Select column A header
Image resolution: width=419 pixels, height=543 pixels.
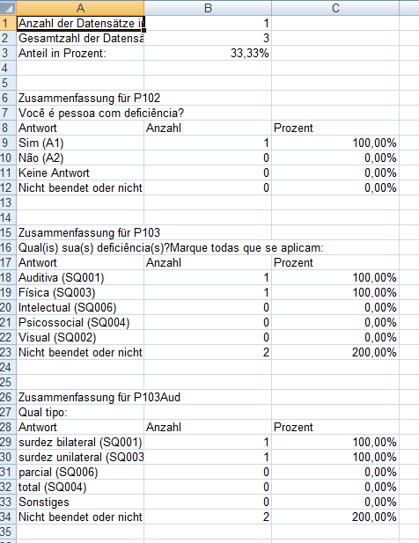(x=80, y=8)
